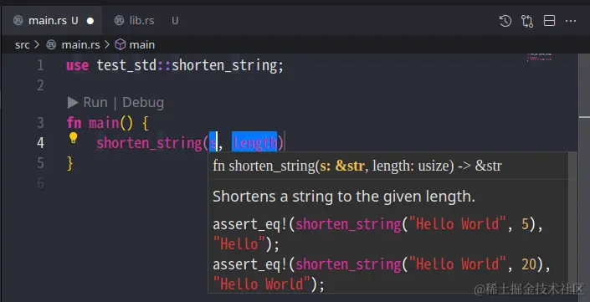Image resolution: width=590 pixels, height=302 pixels.
Task: Click the shorten_string call on line 4
Action: point(149,143)
